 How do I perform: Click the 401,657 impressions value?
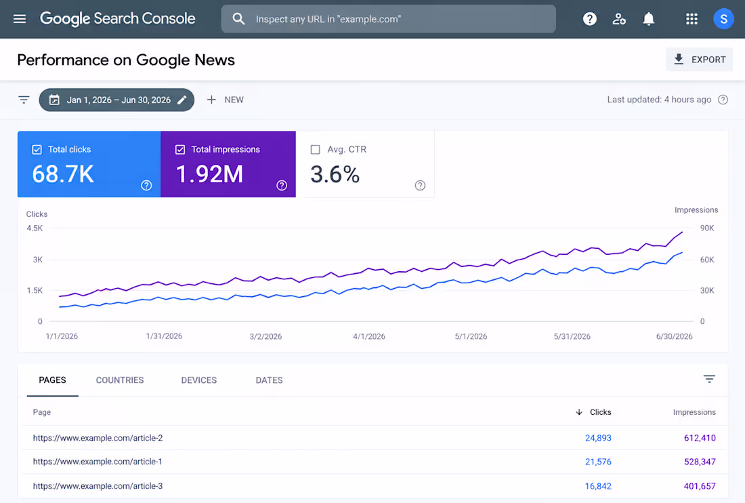700,486
